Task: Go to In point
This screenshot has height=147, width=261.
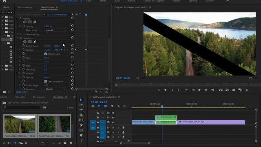Action: [187, 90]
